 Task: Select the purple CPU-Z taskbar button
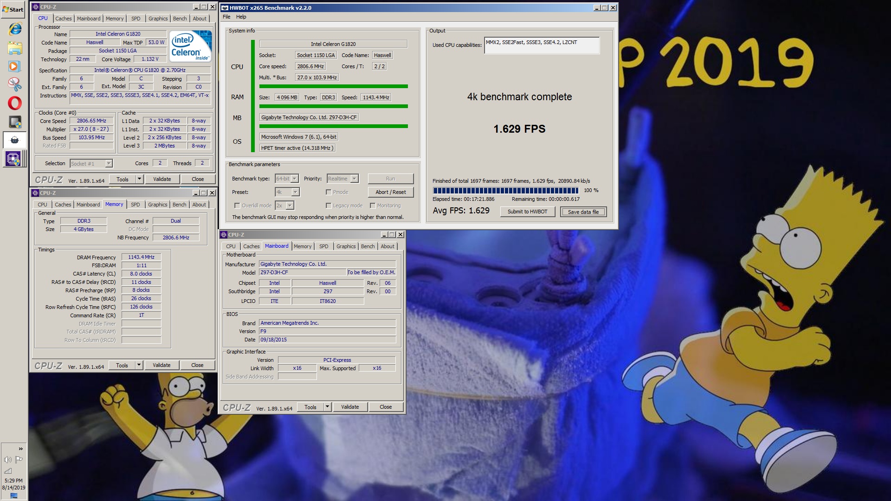click(13, 159)
